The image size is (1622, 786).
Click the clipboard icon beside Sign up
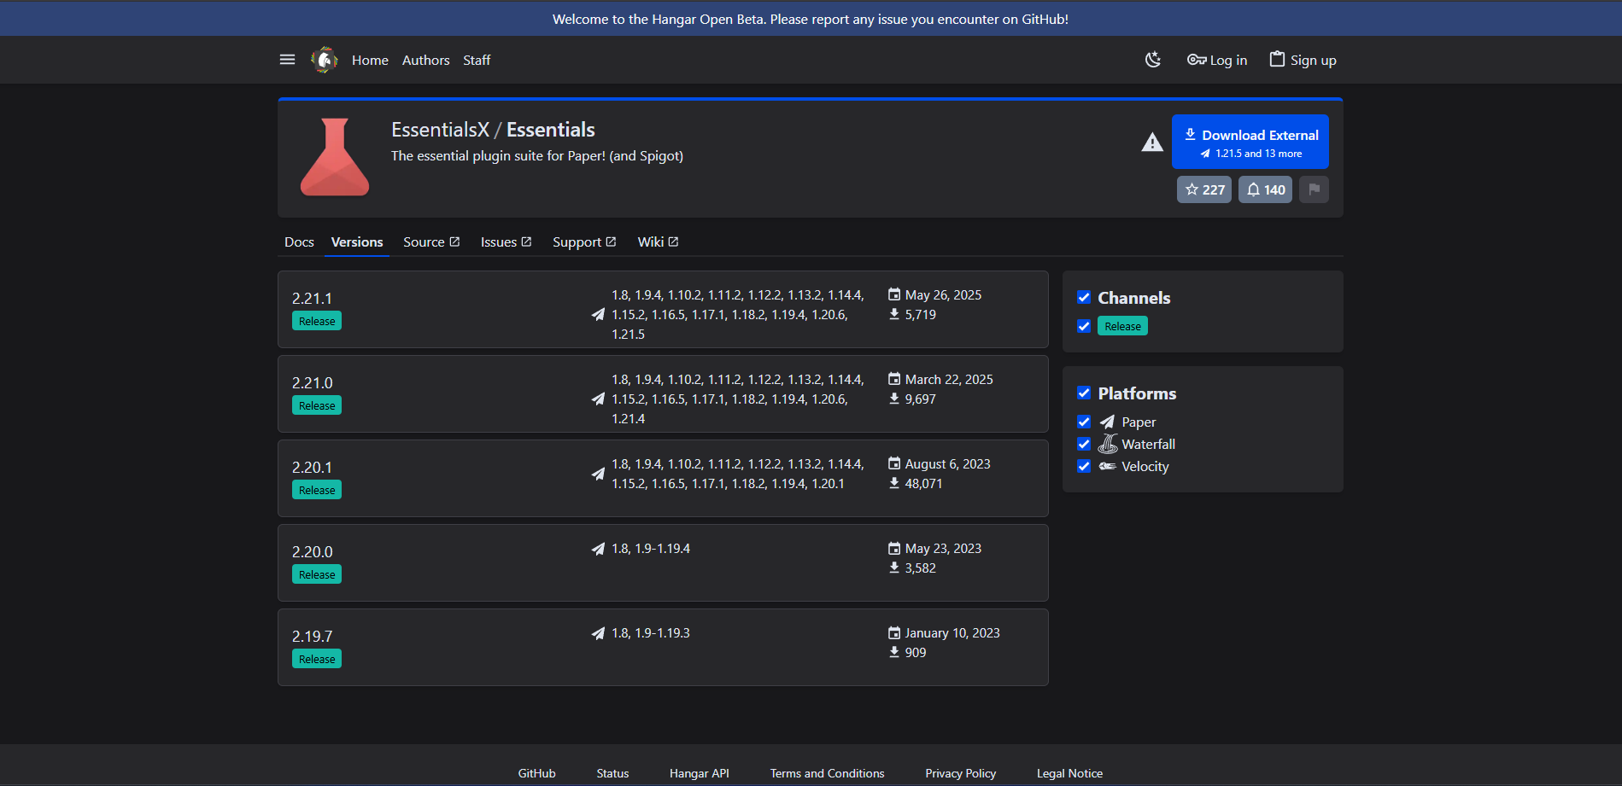click(x=1277, y=59)
